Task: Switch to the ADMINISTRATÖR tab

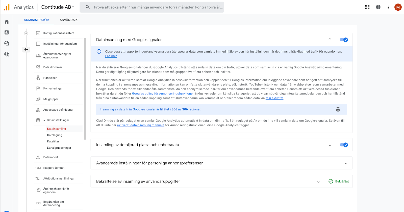Action: coord(36,20)
